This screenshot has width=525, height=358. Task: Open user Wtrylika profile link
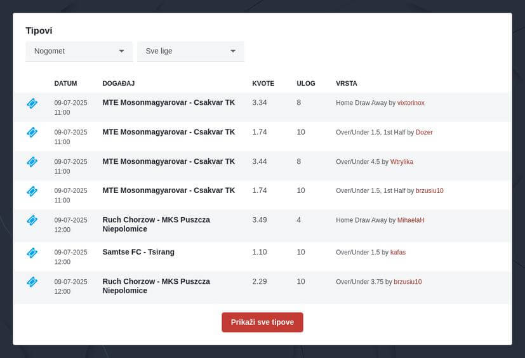(x=402, y=162)
